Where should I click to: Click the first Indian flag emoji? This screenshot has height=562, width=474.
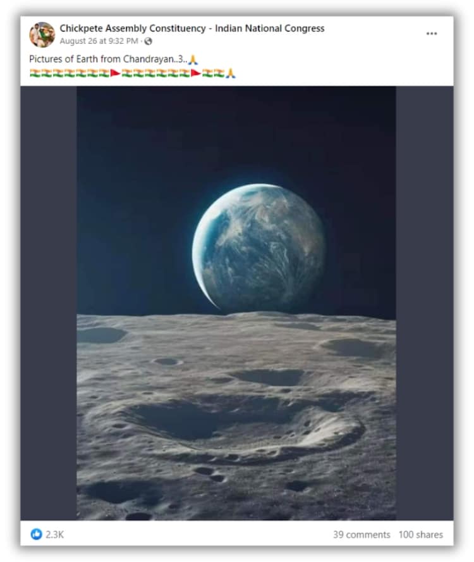35,73
